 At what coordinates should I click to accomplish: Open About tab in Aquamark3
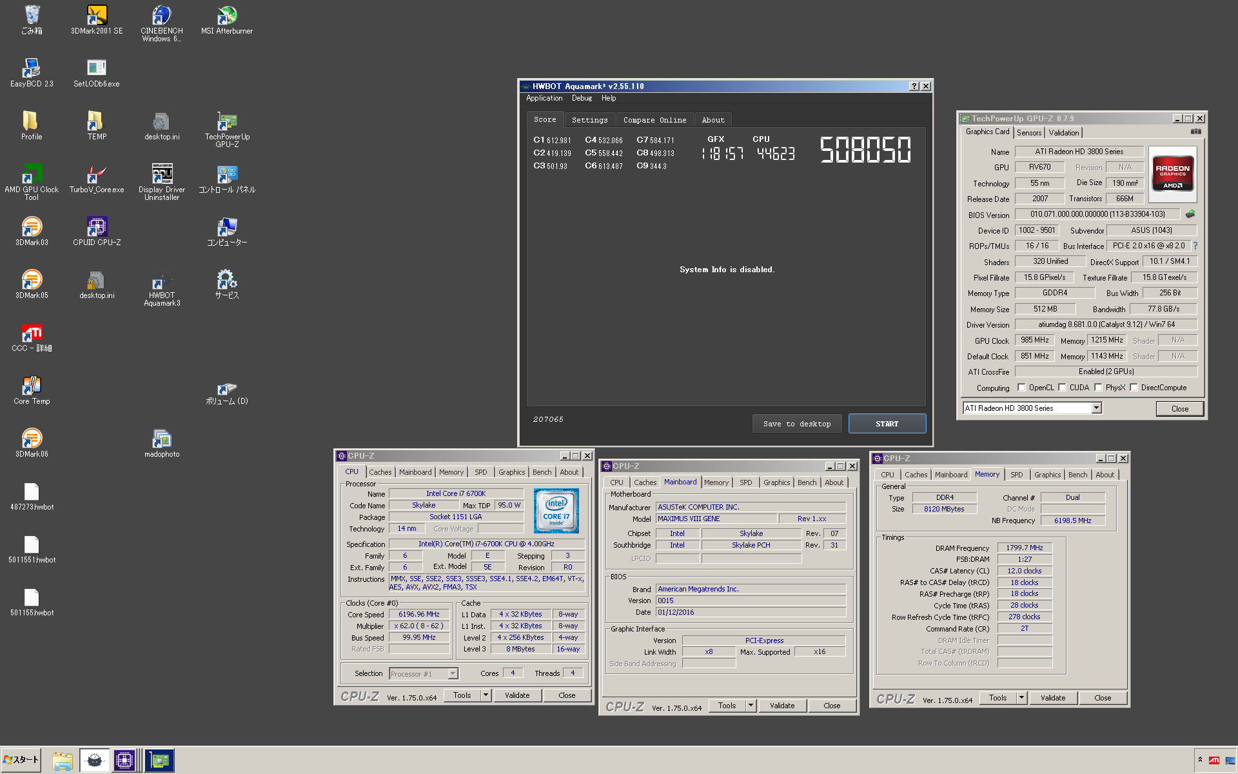[713, 120]
